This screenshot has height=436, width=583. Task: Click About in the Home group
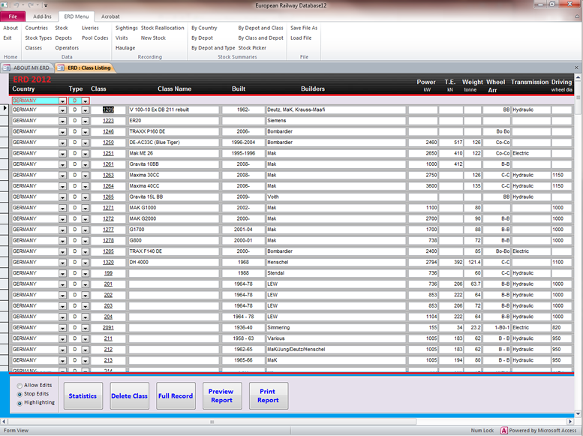[x=11, y=28]
